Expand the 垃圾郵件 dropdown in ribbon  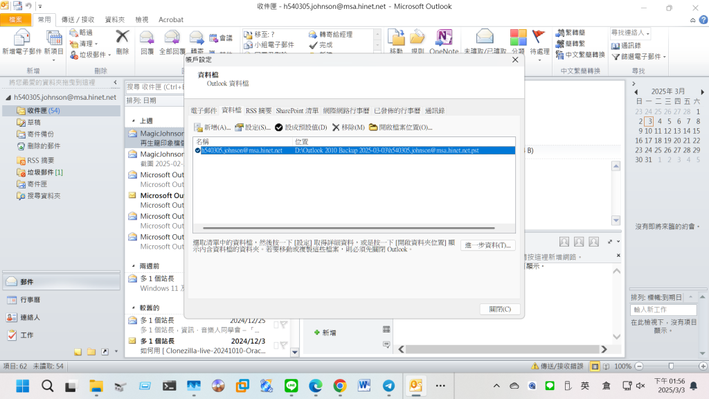(x=109, y=55)
